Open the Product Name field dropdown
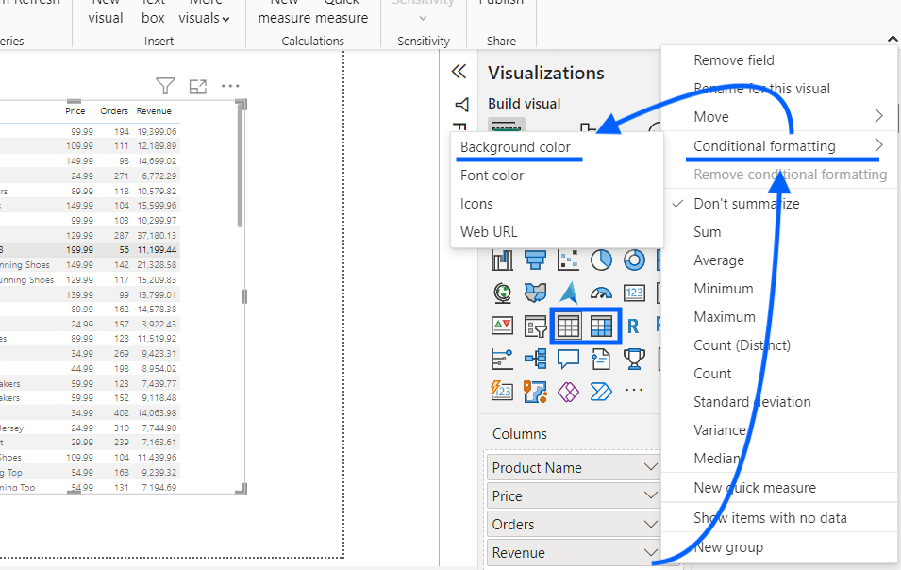 (x=650, y=466)
